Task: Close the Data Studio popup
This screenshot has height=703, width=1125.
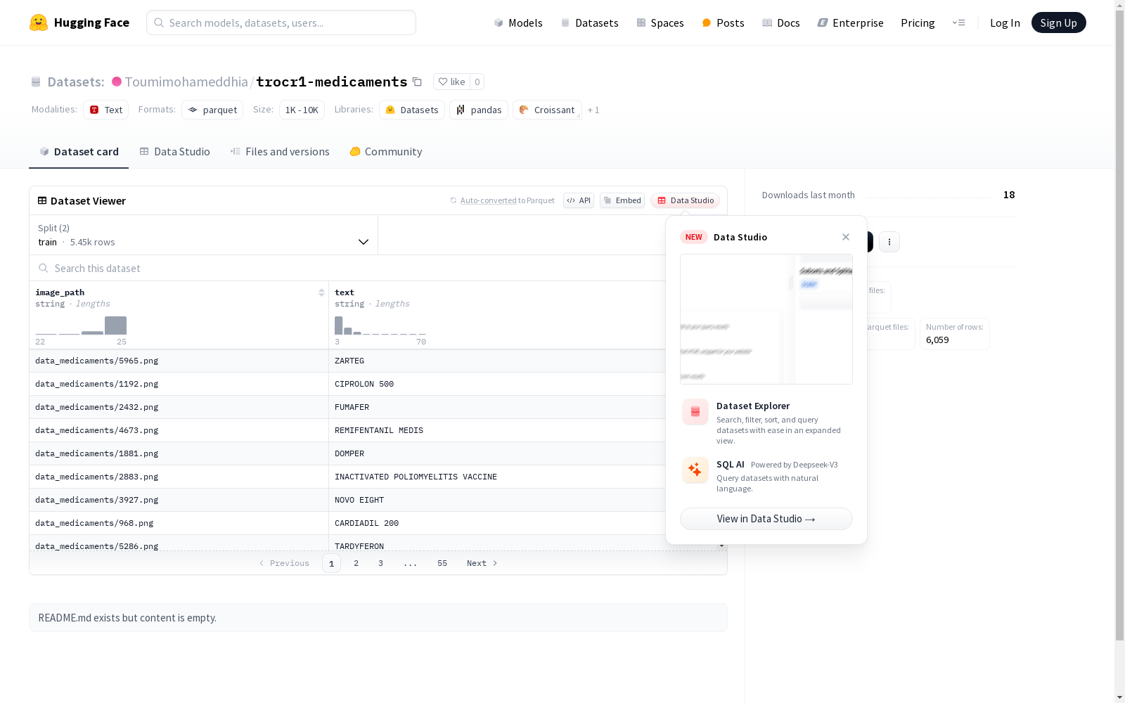Action: pyautogui.click(x=846, y=237)
